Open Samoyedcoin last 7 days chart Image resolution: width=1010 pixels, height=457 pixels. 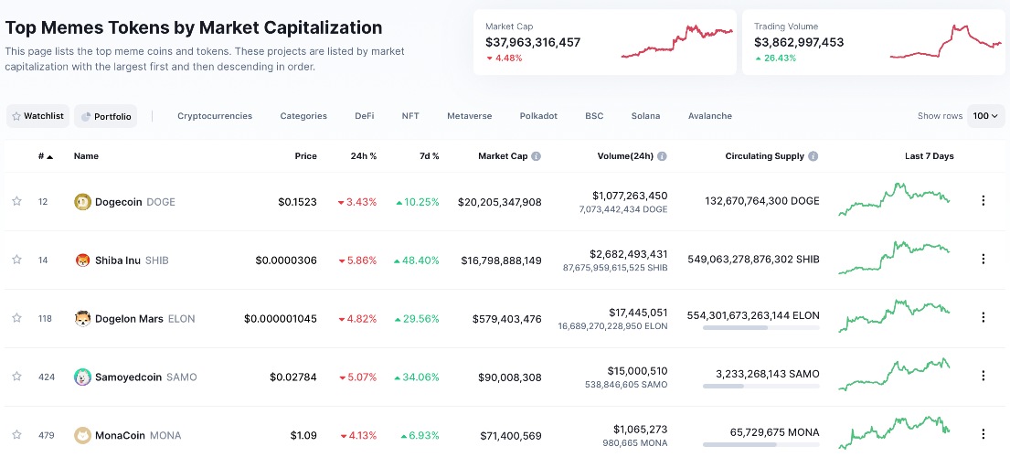894,375
